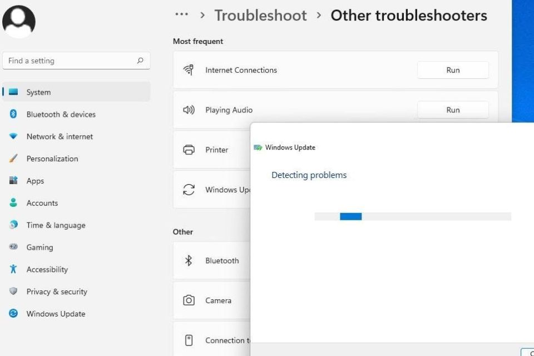Click the troubleshooter progress bar
The height and width of the screenshot is (356, 534).
(x=413, y=216)
